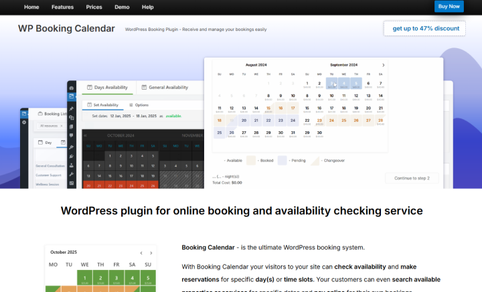Click the Plugins plug icon in sidebar
482x292 pixels.
point(72,156)
